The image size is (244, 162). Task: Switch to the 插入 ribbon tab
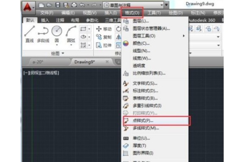coord(45,20)
